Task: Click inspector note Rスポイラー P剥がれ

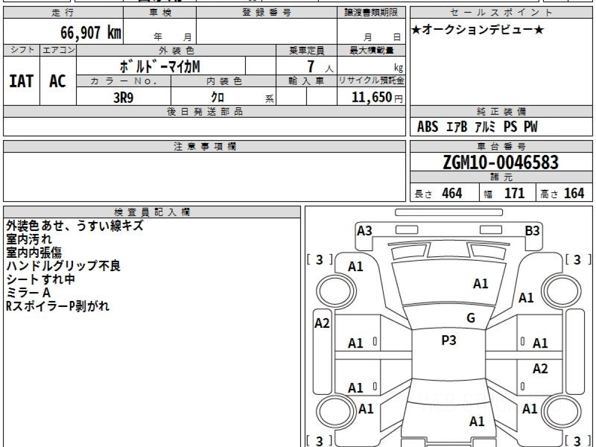Action: pyautogui.click(x=58, y=306)
